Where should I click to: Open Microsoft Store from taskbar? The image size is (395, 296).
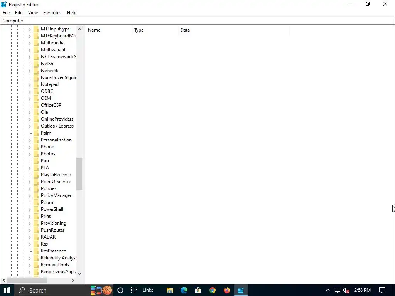pos(198,290)
